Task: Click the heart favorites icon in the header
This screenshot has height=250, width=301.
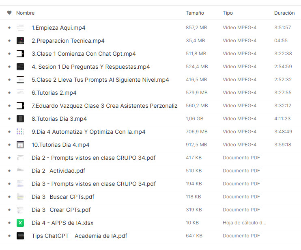Action: pyautogui.click(x=9, y=13)
